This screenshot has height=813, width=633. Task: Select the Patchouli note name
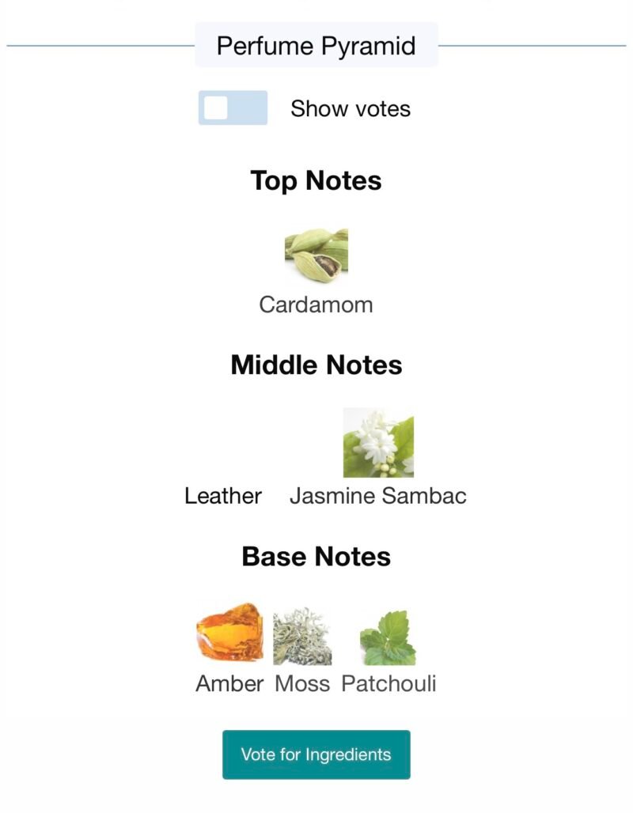(389, 683)
